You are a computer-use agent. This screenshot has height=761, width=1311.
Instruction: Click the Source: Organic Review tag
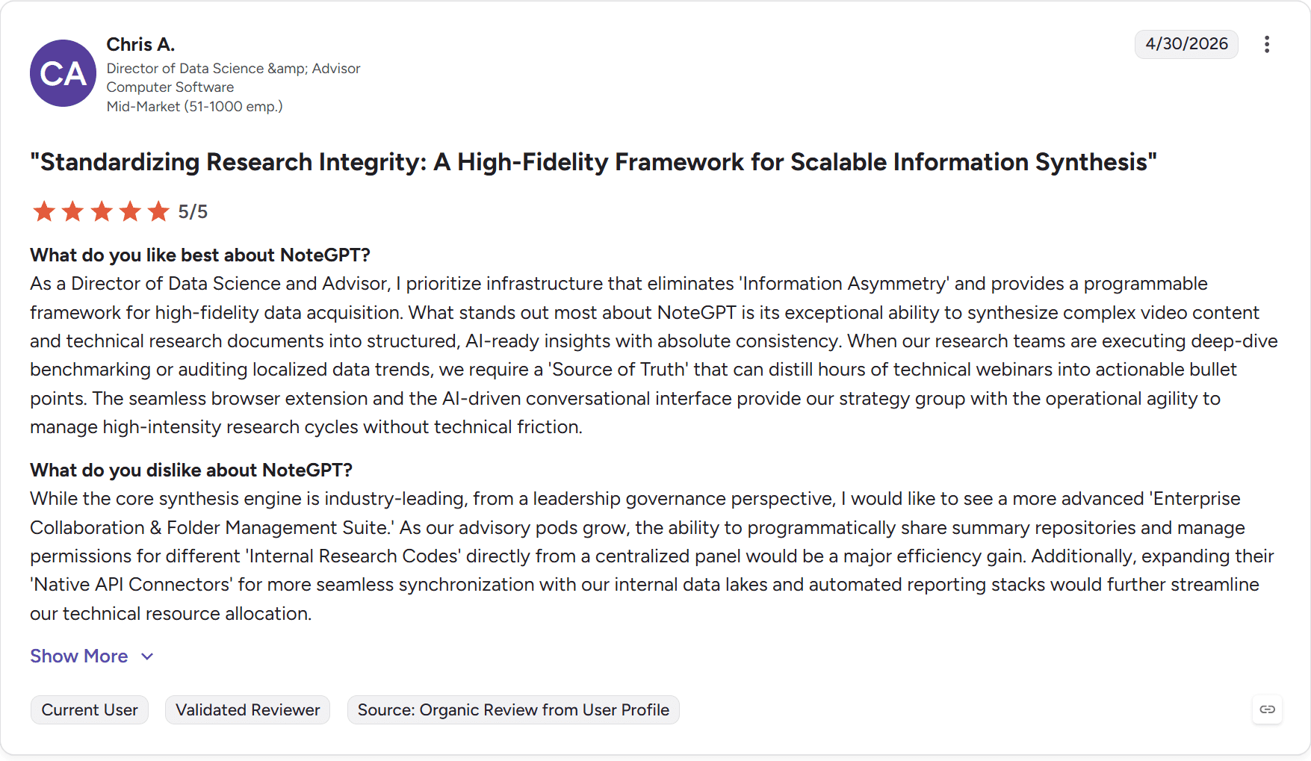click(513, 709)
